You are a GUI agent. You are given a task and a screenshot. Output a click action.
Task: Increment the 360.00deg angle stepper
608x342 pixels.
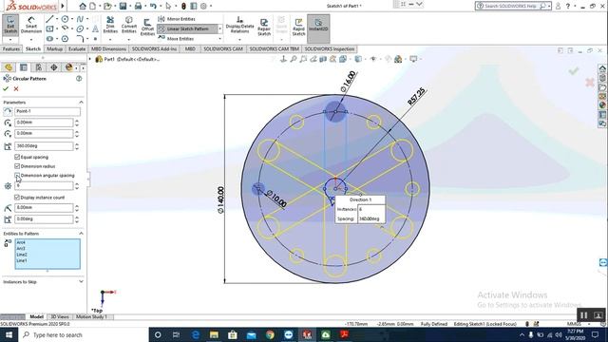[x=77, y=143]
